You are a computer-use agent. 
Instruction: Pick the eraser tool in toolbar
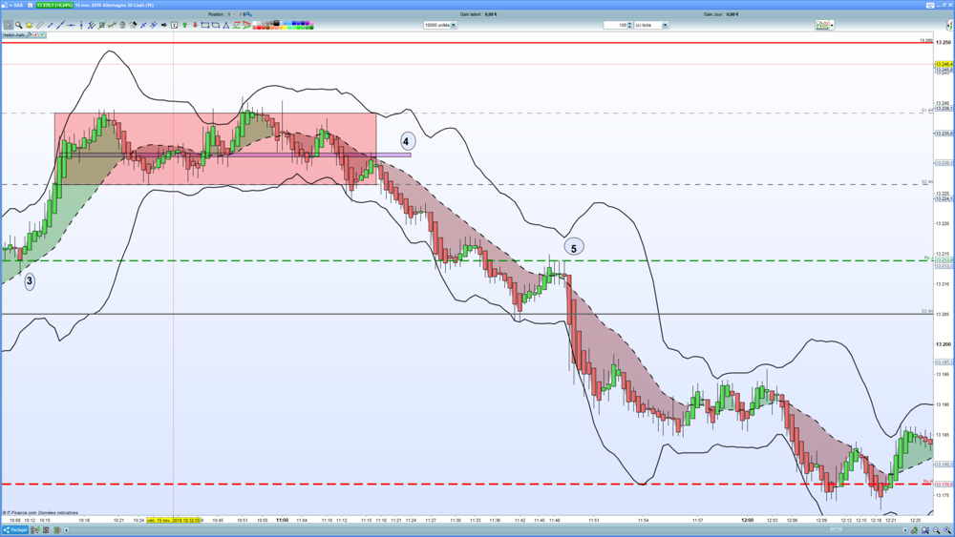(39, 25)
